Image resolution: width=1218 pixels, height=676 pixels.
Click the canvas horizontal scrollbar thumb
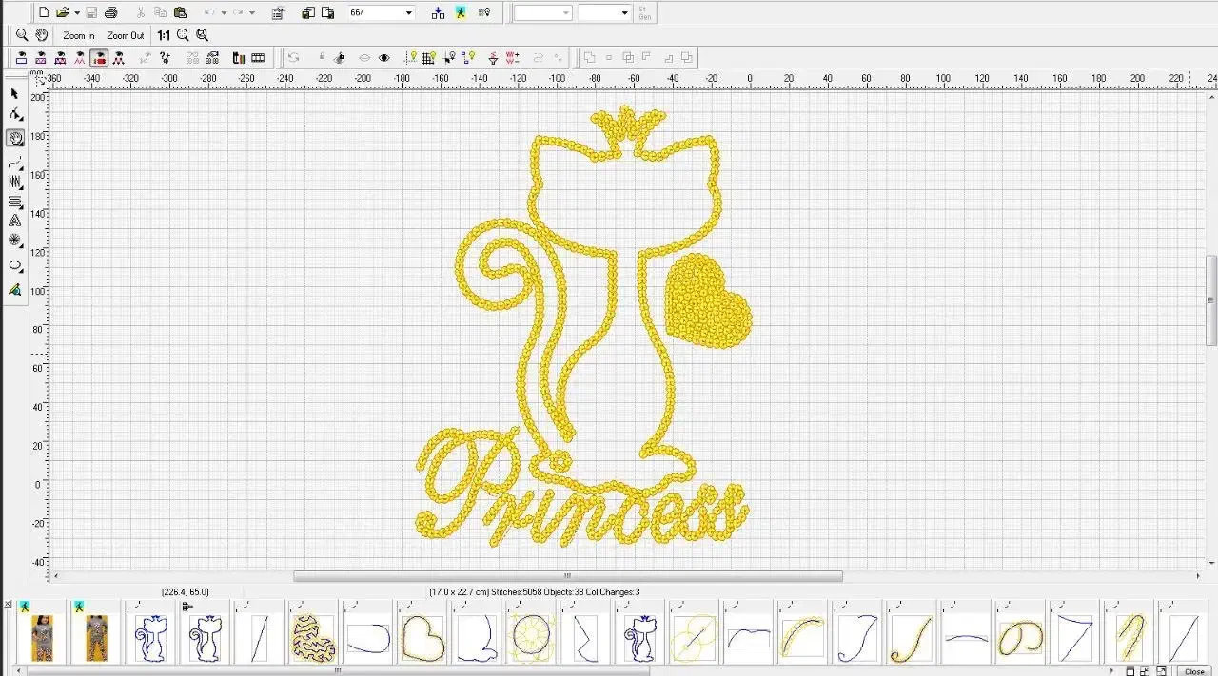[567, 576]
